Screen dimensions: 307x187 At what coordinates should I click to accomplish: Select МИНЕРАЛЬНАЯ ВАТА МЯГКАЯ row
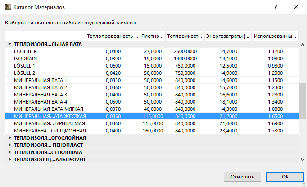click(x=45, y=109)
